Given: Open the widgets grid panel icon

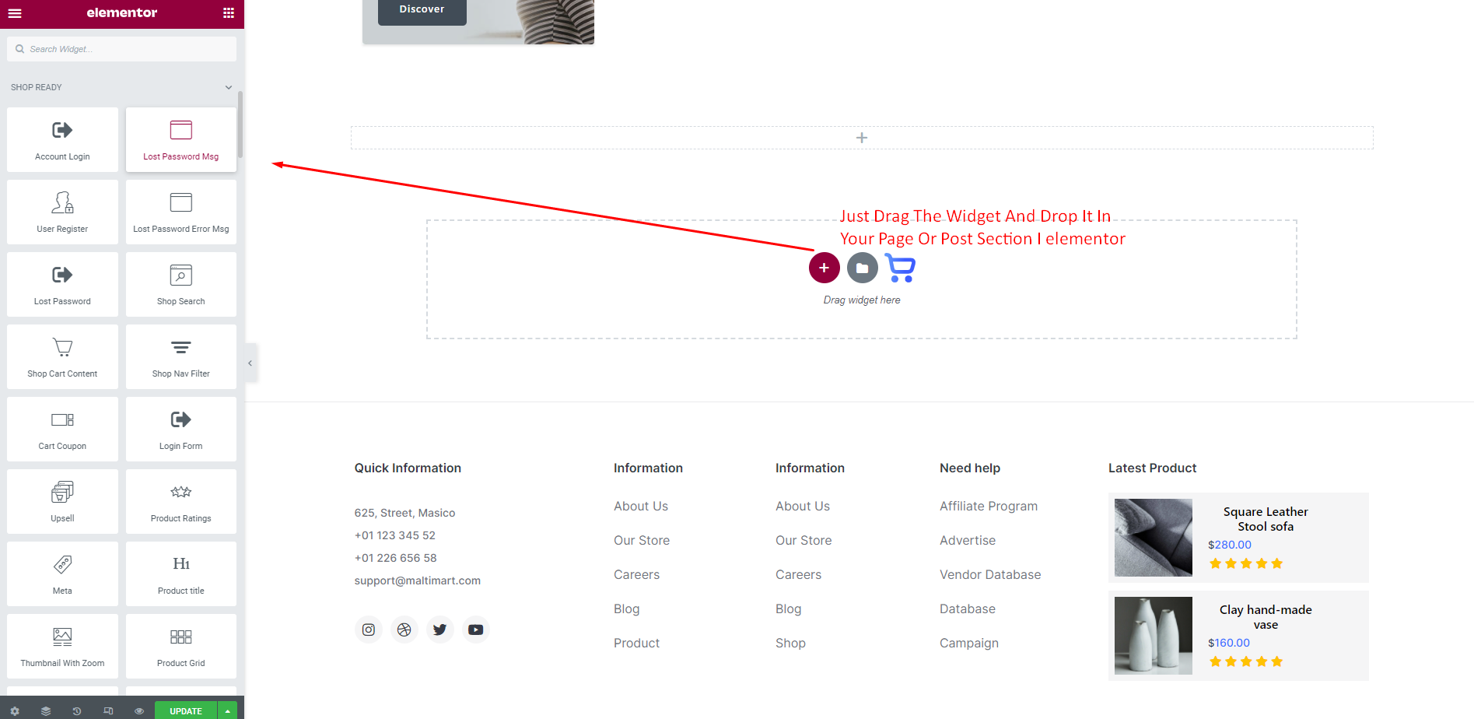Looking at the screenshot, I should point(228,13).
